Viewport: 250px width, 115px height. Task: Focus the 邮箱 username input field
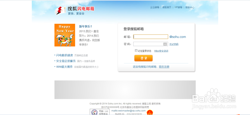click(151, 37)
